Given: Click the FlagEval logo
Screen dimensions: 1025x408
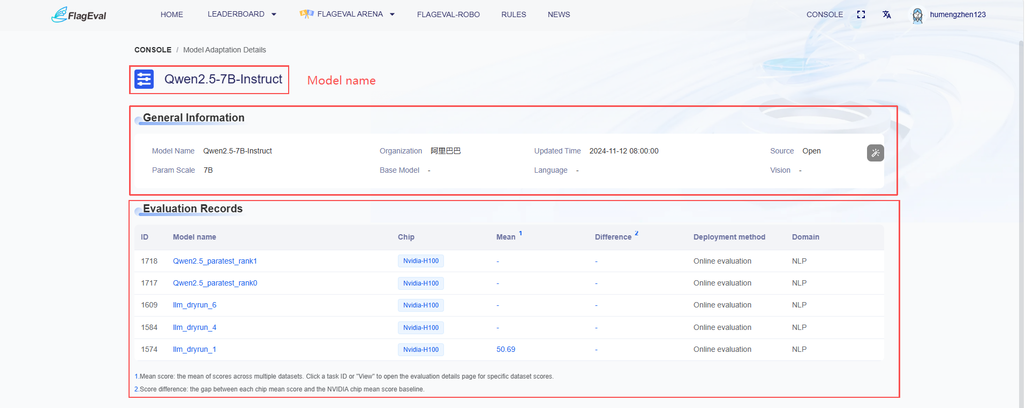Looking at the screenshot, I should pyautogui.click(x=79, y=15).
